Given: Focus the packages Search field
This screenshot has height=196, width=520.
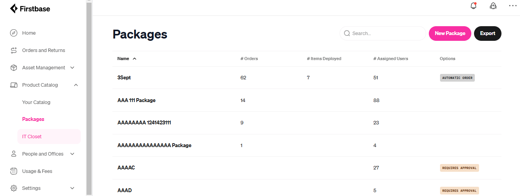Looking at the screenshot, I should [x=382, y=34].
